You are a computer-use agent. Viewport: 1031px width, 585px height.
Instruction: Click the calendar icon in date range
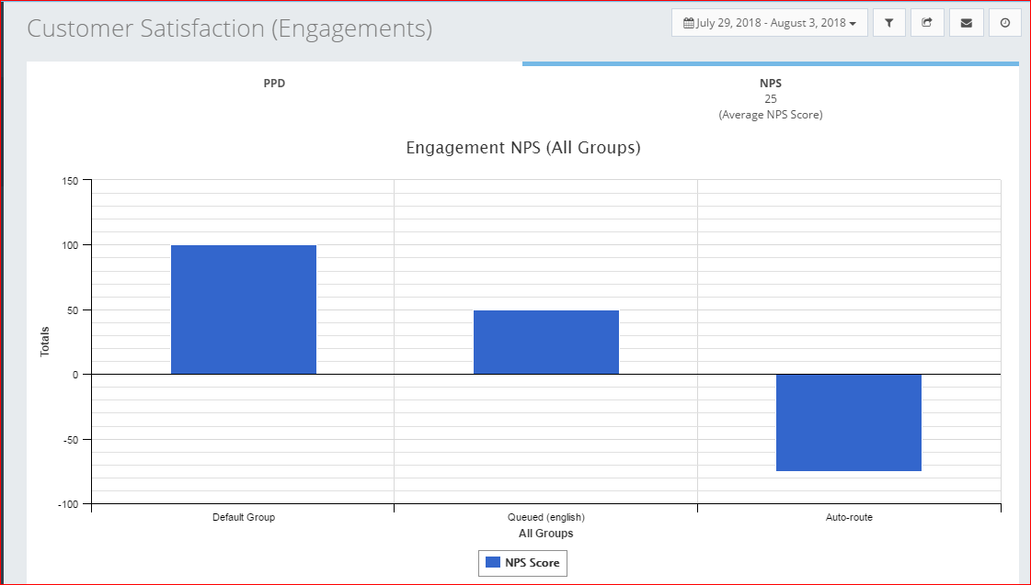click(x=688, y=23)
